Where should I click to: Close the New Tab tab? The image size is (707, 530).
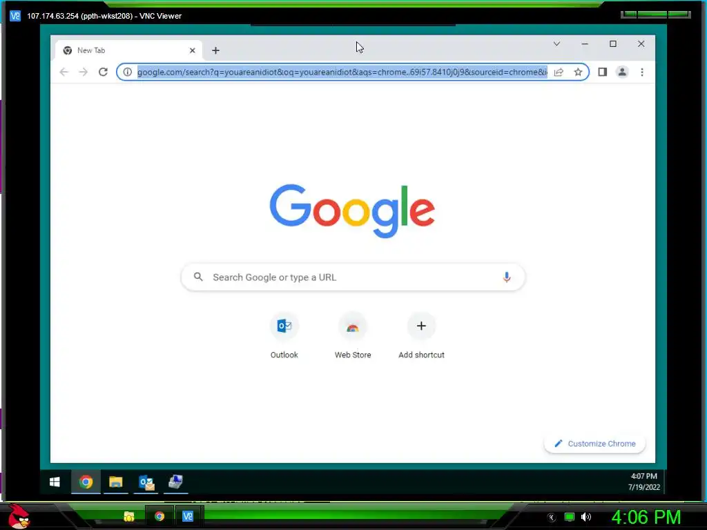[x=193, y=50]
